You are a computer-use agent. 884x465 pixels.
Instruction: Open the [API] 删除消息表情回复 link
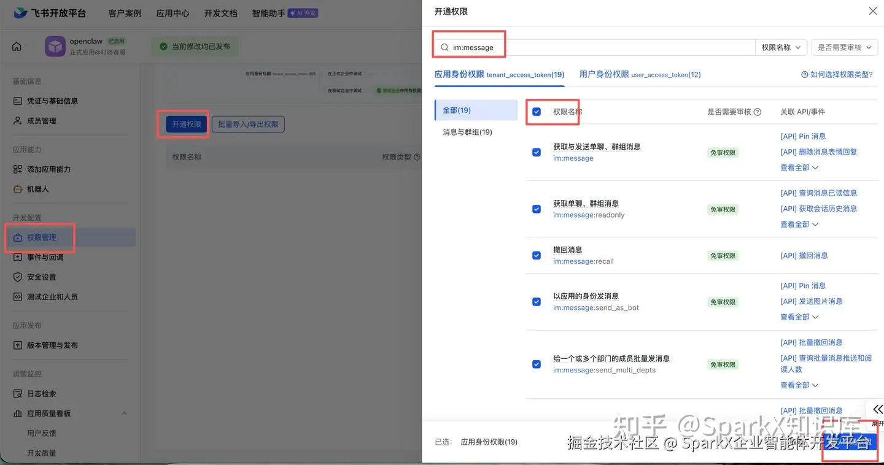[x=818, y=152]
